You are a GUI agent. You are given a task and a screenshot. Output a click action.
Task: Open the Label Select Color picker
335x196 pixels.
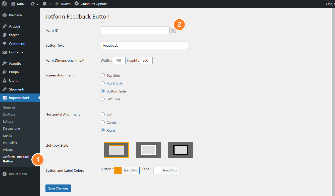tap(170, 170)
